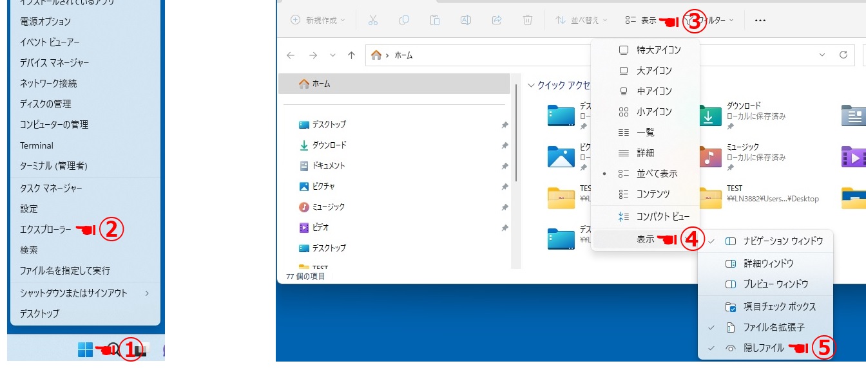The width and height of the screenshot is (866, 368).
Task: Open the 表示 view dropdown in toolbar
Action: pos(640,21)
